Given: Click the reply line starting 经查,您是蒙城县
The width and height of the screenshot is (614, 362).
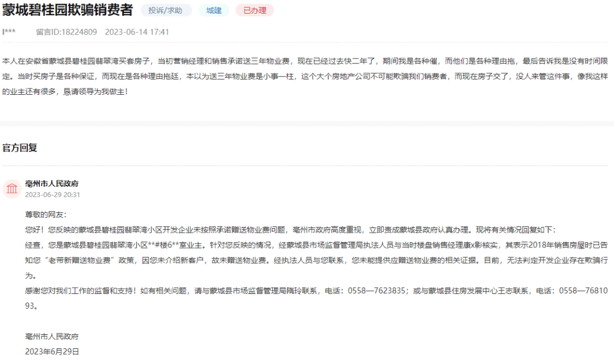Looking at the screenshot, I should pos(317,245).
